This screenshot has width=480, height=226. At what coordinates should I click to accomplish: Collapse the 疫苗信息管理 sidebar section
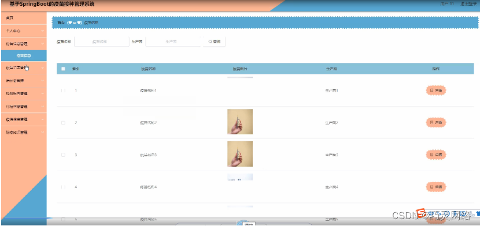click(x=24, y=44)
